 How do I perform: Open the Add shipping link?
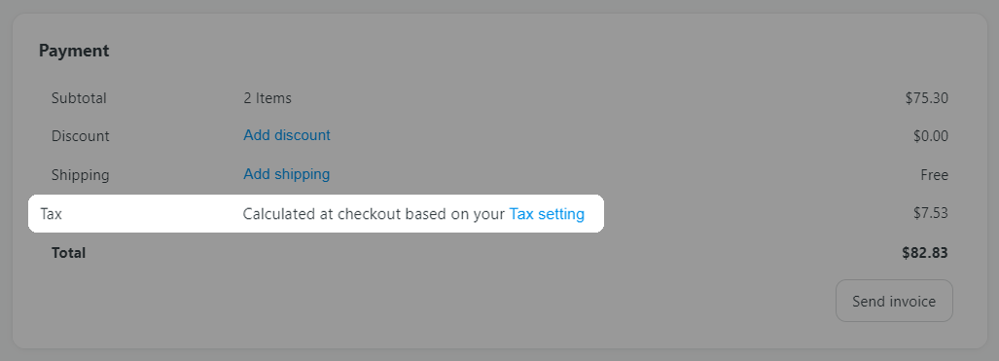[x=287, y=174]
